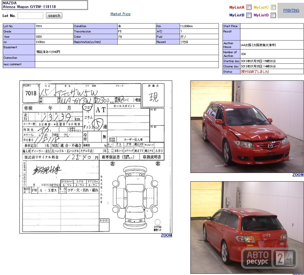Image resolution: width=304 pixels, height=275 pixels.
Task: Open the Market Price link
Action: click(x=120, y=14)
